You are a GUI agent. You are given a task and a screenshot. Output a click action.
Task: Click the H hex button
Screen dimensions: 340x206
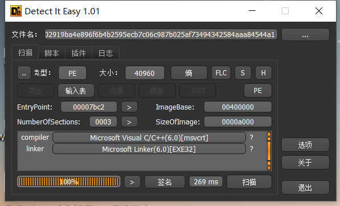coord(264,73)
